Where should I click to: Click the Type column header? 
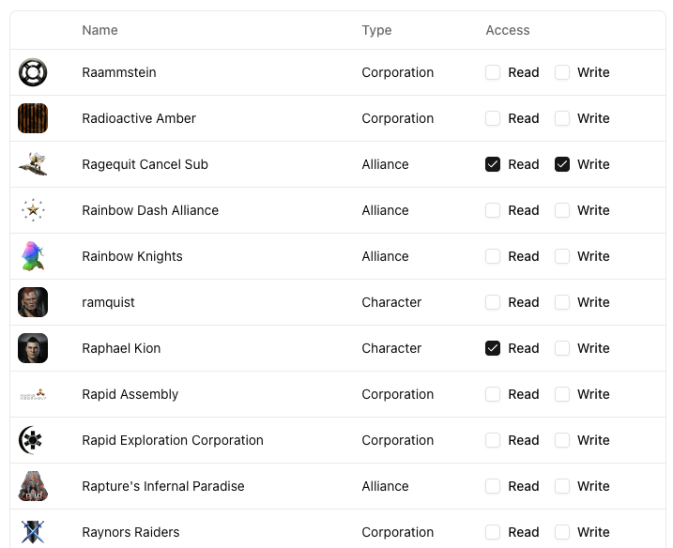(376, 30)
